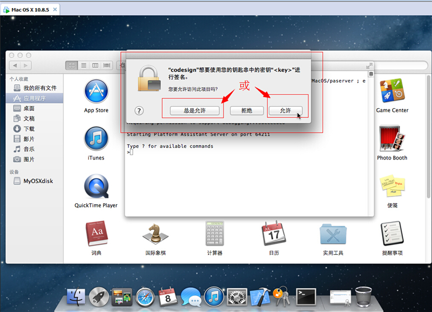432x312 pixels.
Task: Click the Finder window vertical scrollbar
Action: 428,136
